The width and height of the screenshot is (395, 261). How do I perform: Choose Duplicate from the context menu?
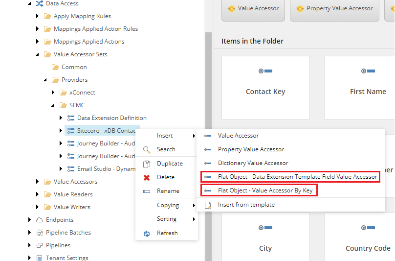[x=167, y=164]
